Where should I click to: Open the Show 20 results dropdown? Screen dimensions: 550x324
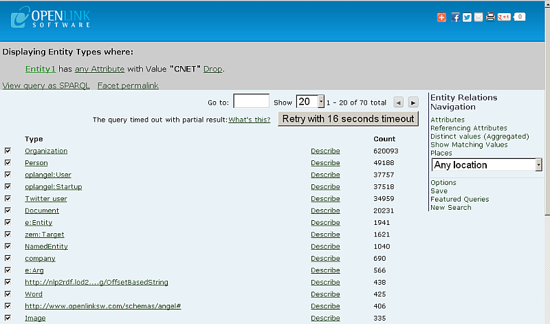(x=310, y=102)
